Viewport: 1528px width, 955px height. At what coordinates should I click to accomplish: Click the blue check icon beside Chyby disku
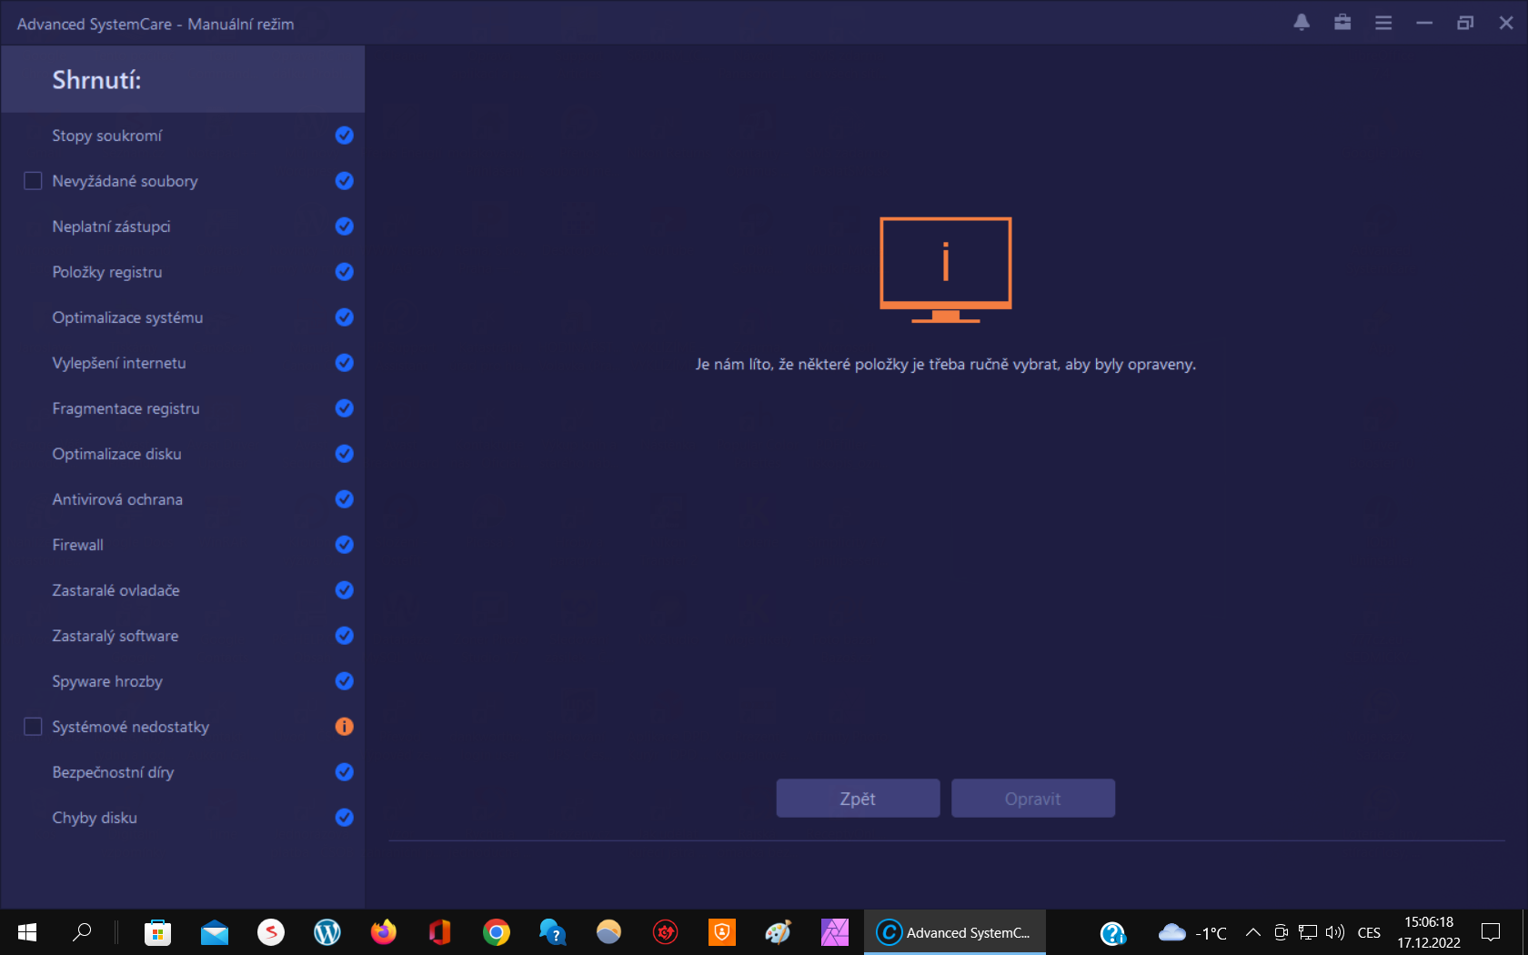pos(344,818)
